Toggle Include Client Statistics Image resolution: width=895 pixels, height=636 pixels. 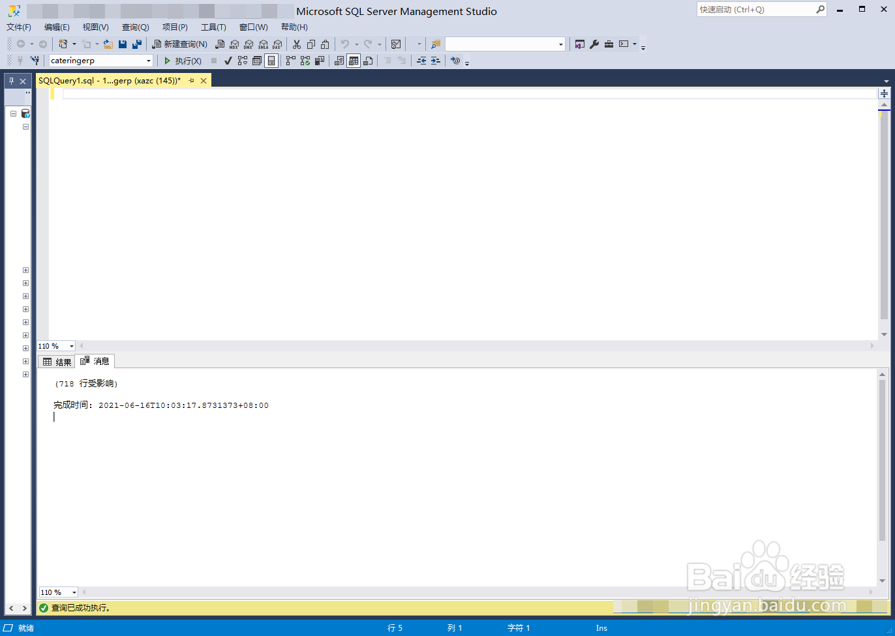(x=320, y=61)
